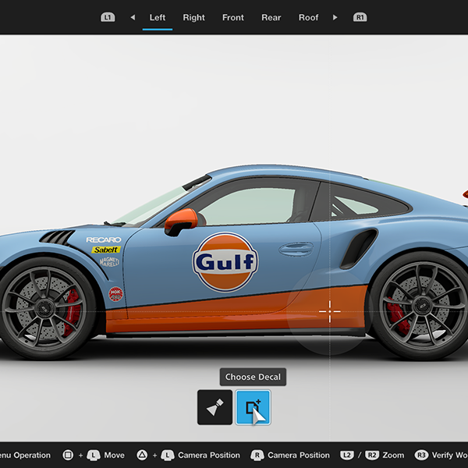Click the Move hint label
The image size is (468, 468).
point(115,456)
